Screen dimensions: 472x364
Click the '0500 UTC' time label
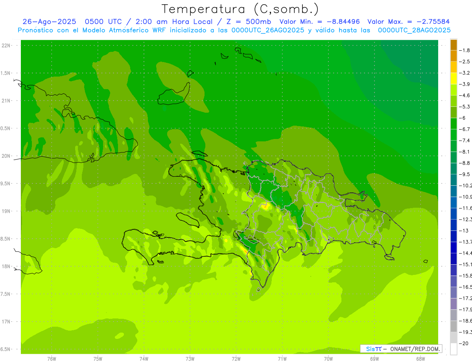[x=103, y=22]
